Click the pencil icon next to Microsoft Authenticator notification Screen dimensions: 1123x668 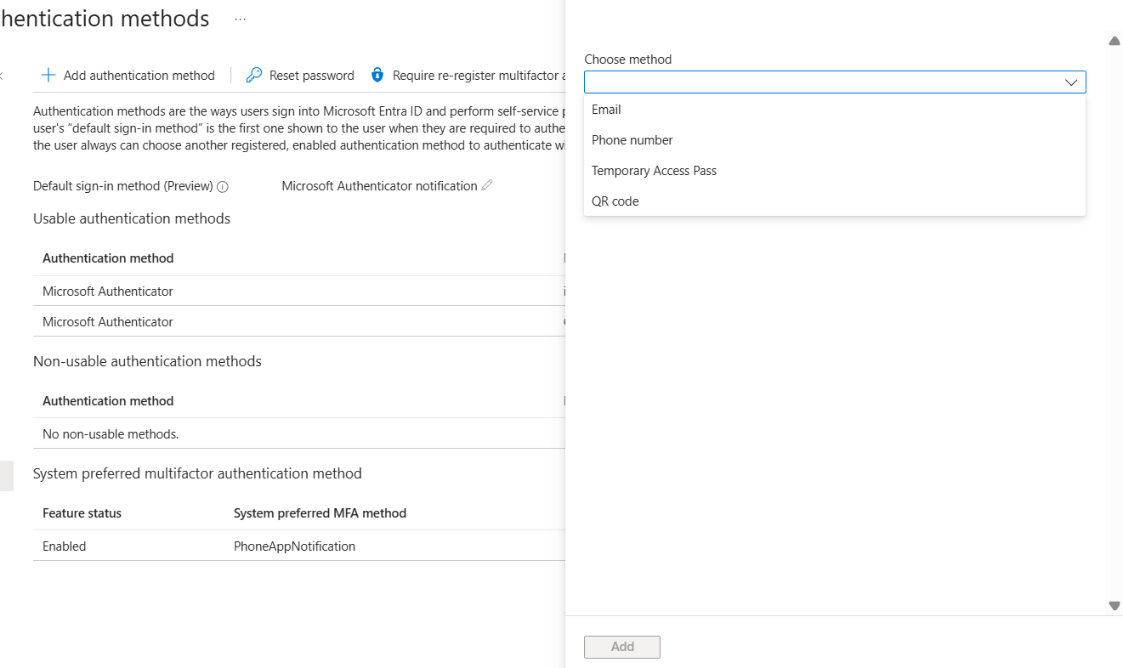(x=486, y=184)
